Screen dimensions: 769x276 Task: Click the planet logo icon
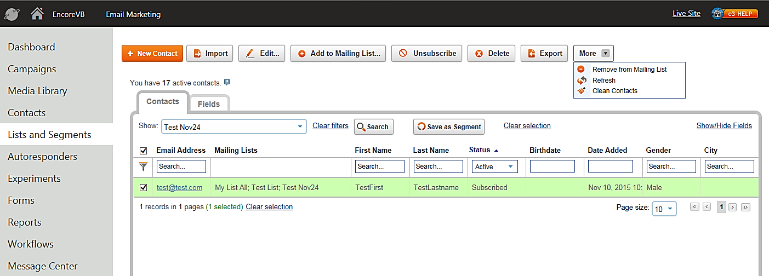pos(12,14)
